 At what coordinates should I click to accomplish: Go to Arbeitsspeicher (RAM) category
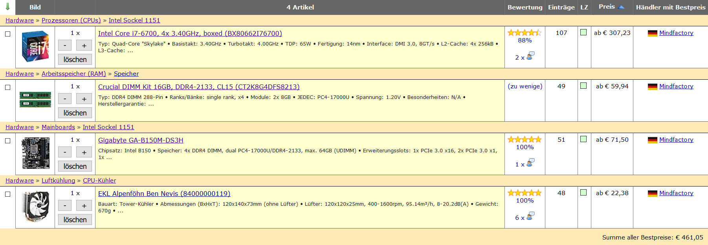coord(74,74)
